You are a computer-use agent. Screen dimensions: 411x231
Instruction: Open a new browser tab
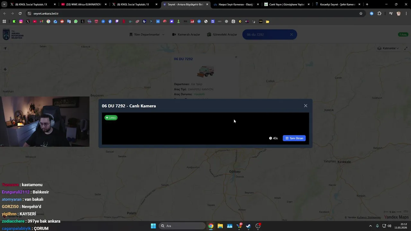coord(367,4)
